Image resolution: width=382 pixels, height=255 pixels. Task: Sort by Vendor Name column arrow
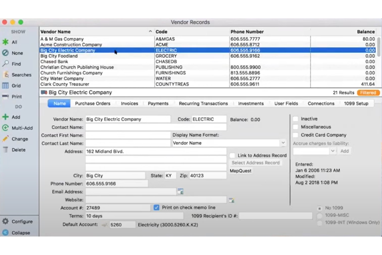150,31
